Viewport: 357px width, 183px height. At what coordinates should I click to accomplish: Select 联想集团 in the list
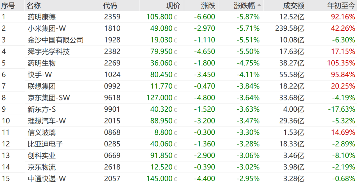(42, 86)
